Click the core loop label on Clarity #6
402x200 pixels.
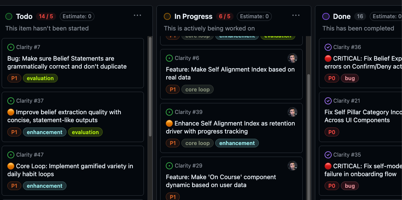(197, 89)
